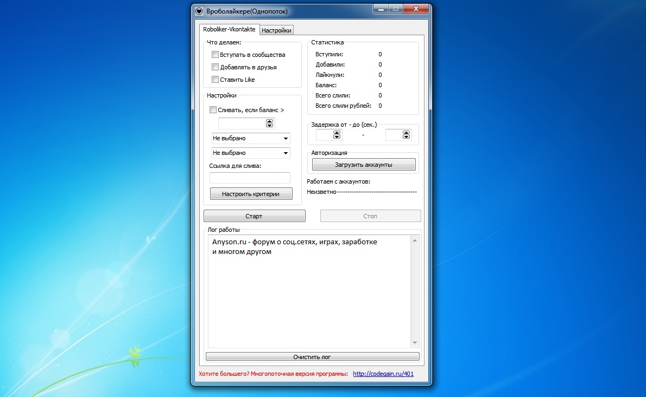
Task: Click the log scrollbar down arrow
Action: 415,342
